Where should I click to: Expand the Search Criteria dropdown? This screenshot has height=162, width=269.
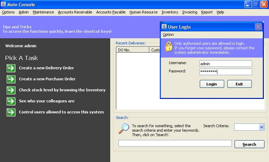[x=261, y=127]
